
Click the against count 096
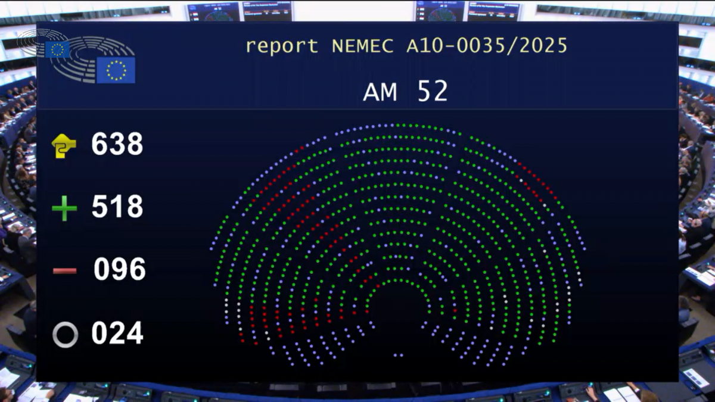click(119, 270)
